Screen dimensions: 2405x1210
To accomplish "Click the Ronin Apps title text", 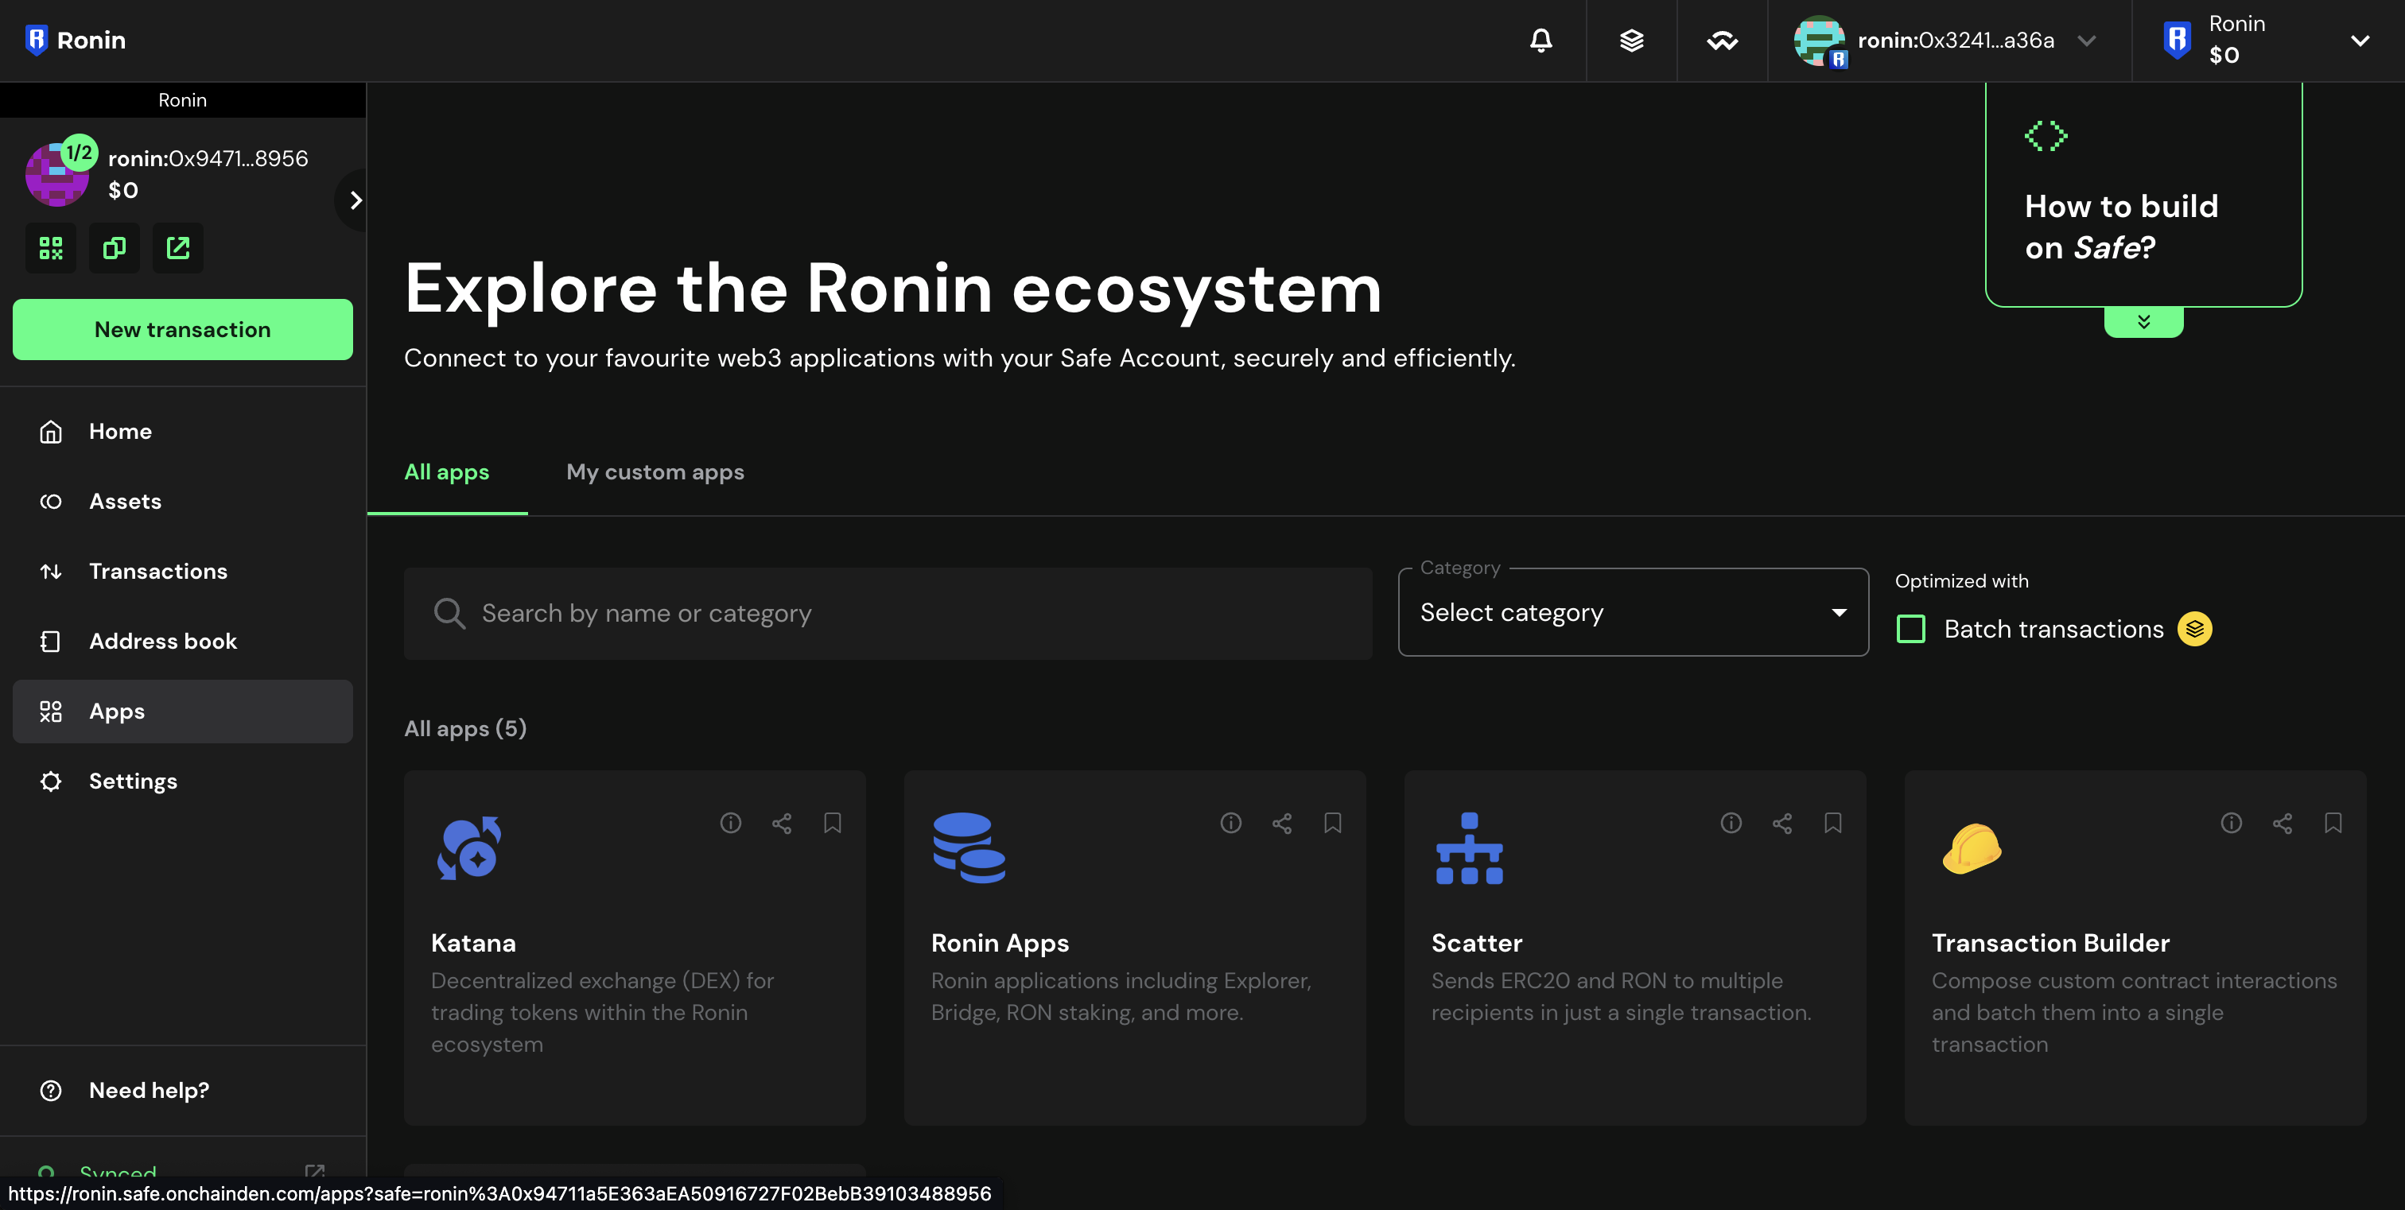I will [x=1000, y=943].
